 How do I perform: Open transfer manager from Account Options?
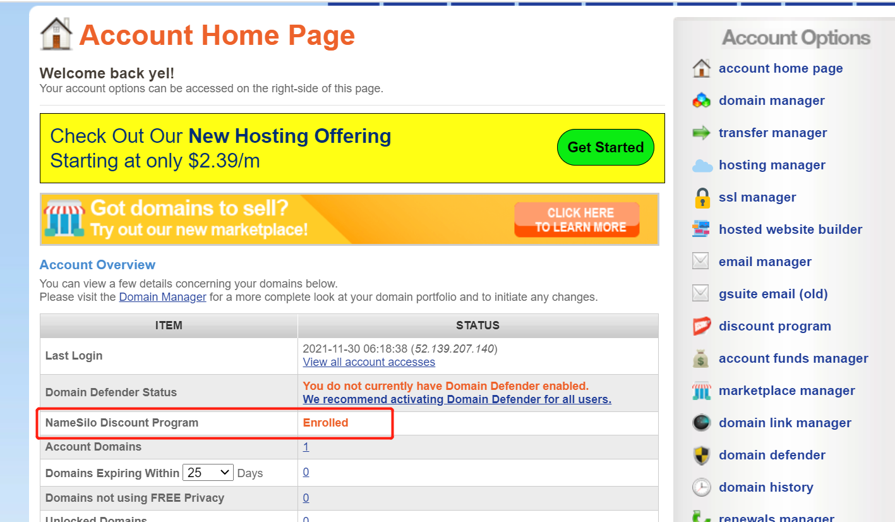pos(773,133)
